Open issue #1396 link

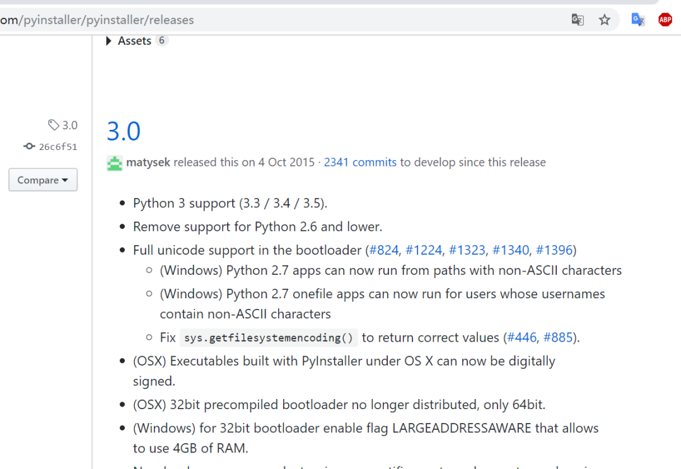click(x=554, y=250)
